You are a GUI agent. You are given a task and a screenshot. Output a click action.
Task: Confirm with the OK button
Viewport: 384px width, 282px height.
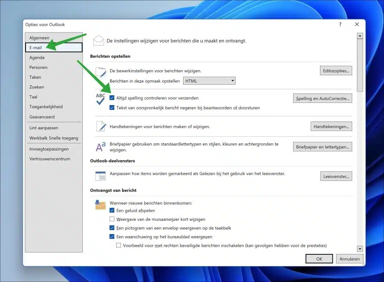click(319, 259)
